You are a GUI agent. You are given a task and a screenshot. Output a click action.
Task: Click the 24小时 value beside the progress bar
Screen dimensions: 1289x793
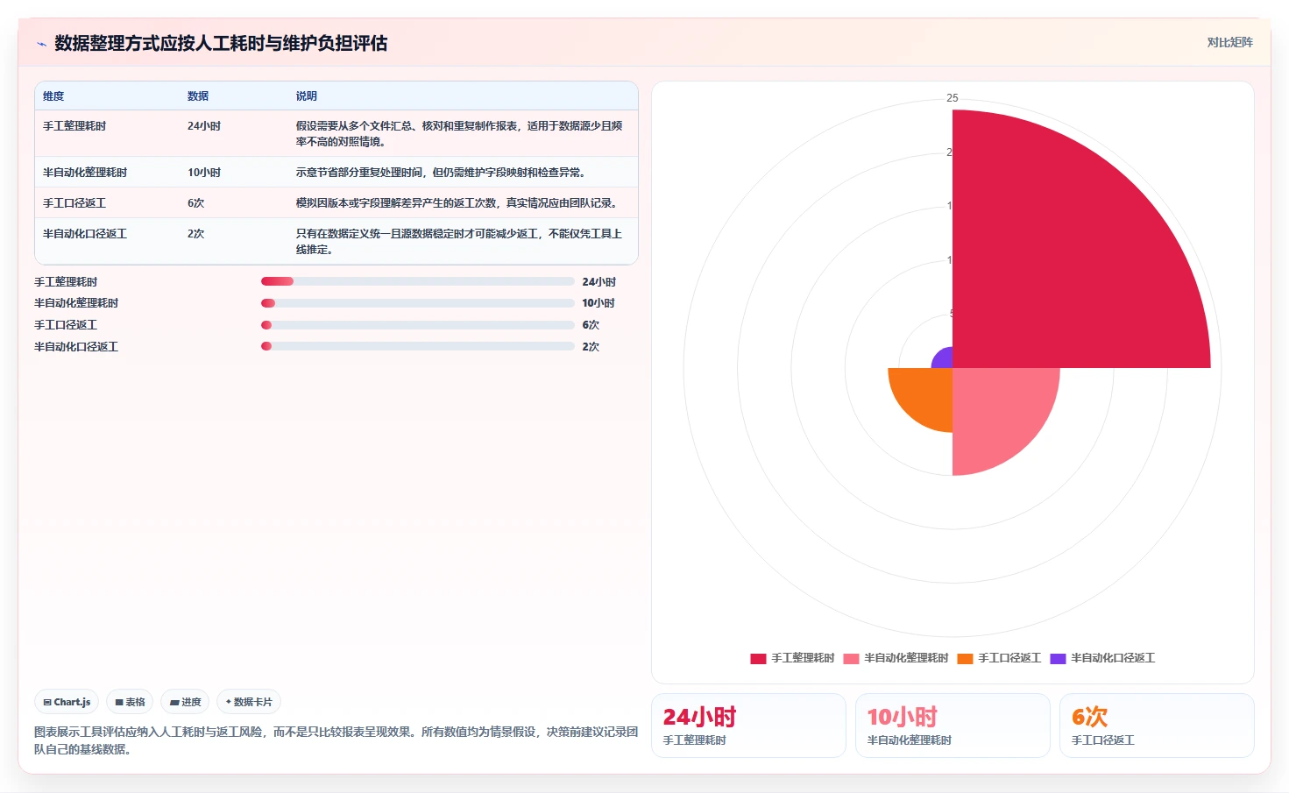[x=599, y=282]
